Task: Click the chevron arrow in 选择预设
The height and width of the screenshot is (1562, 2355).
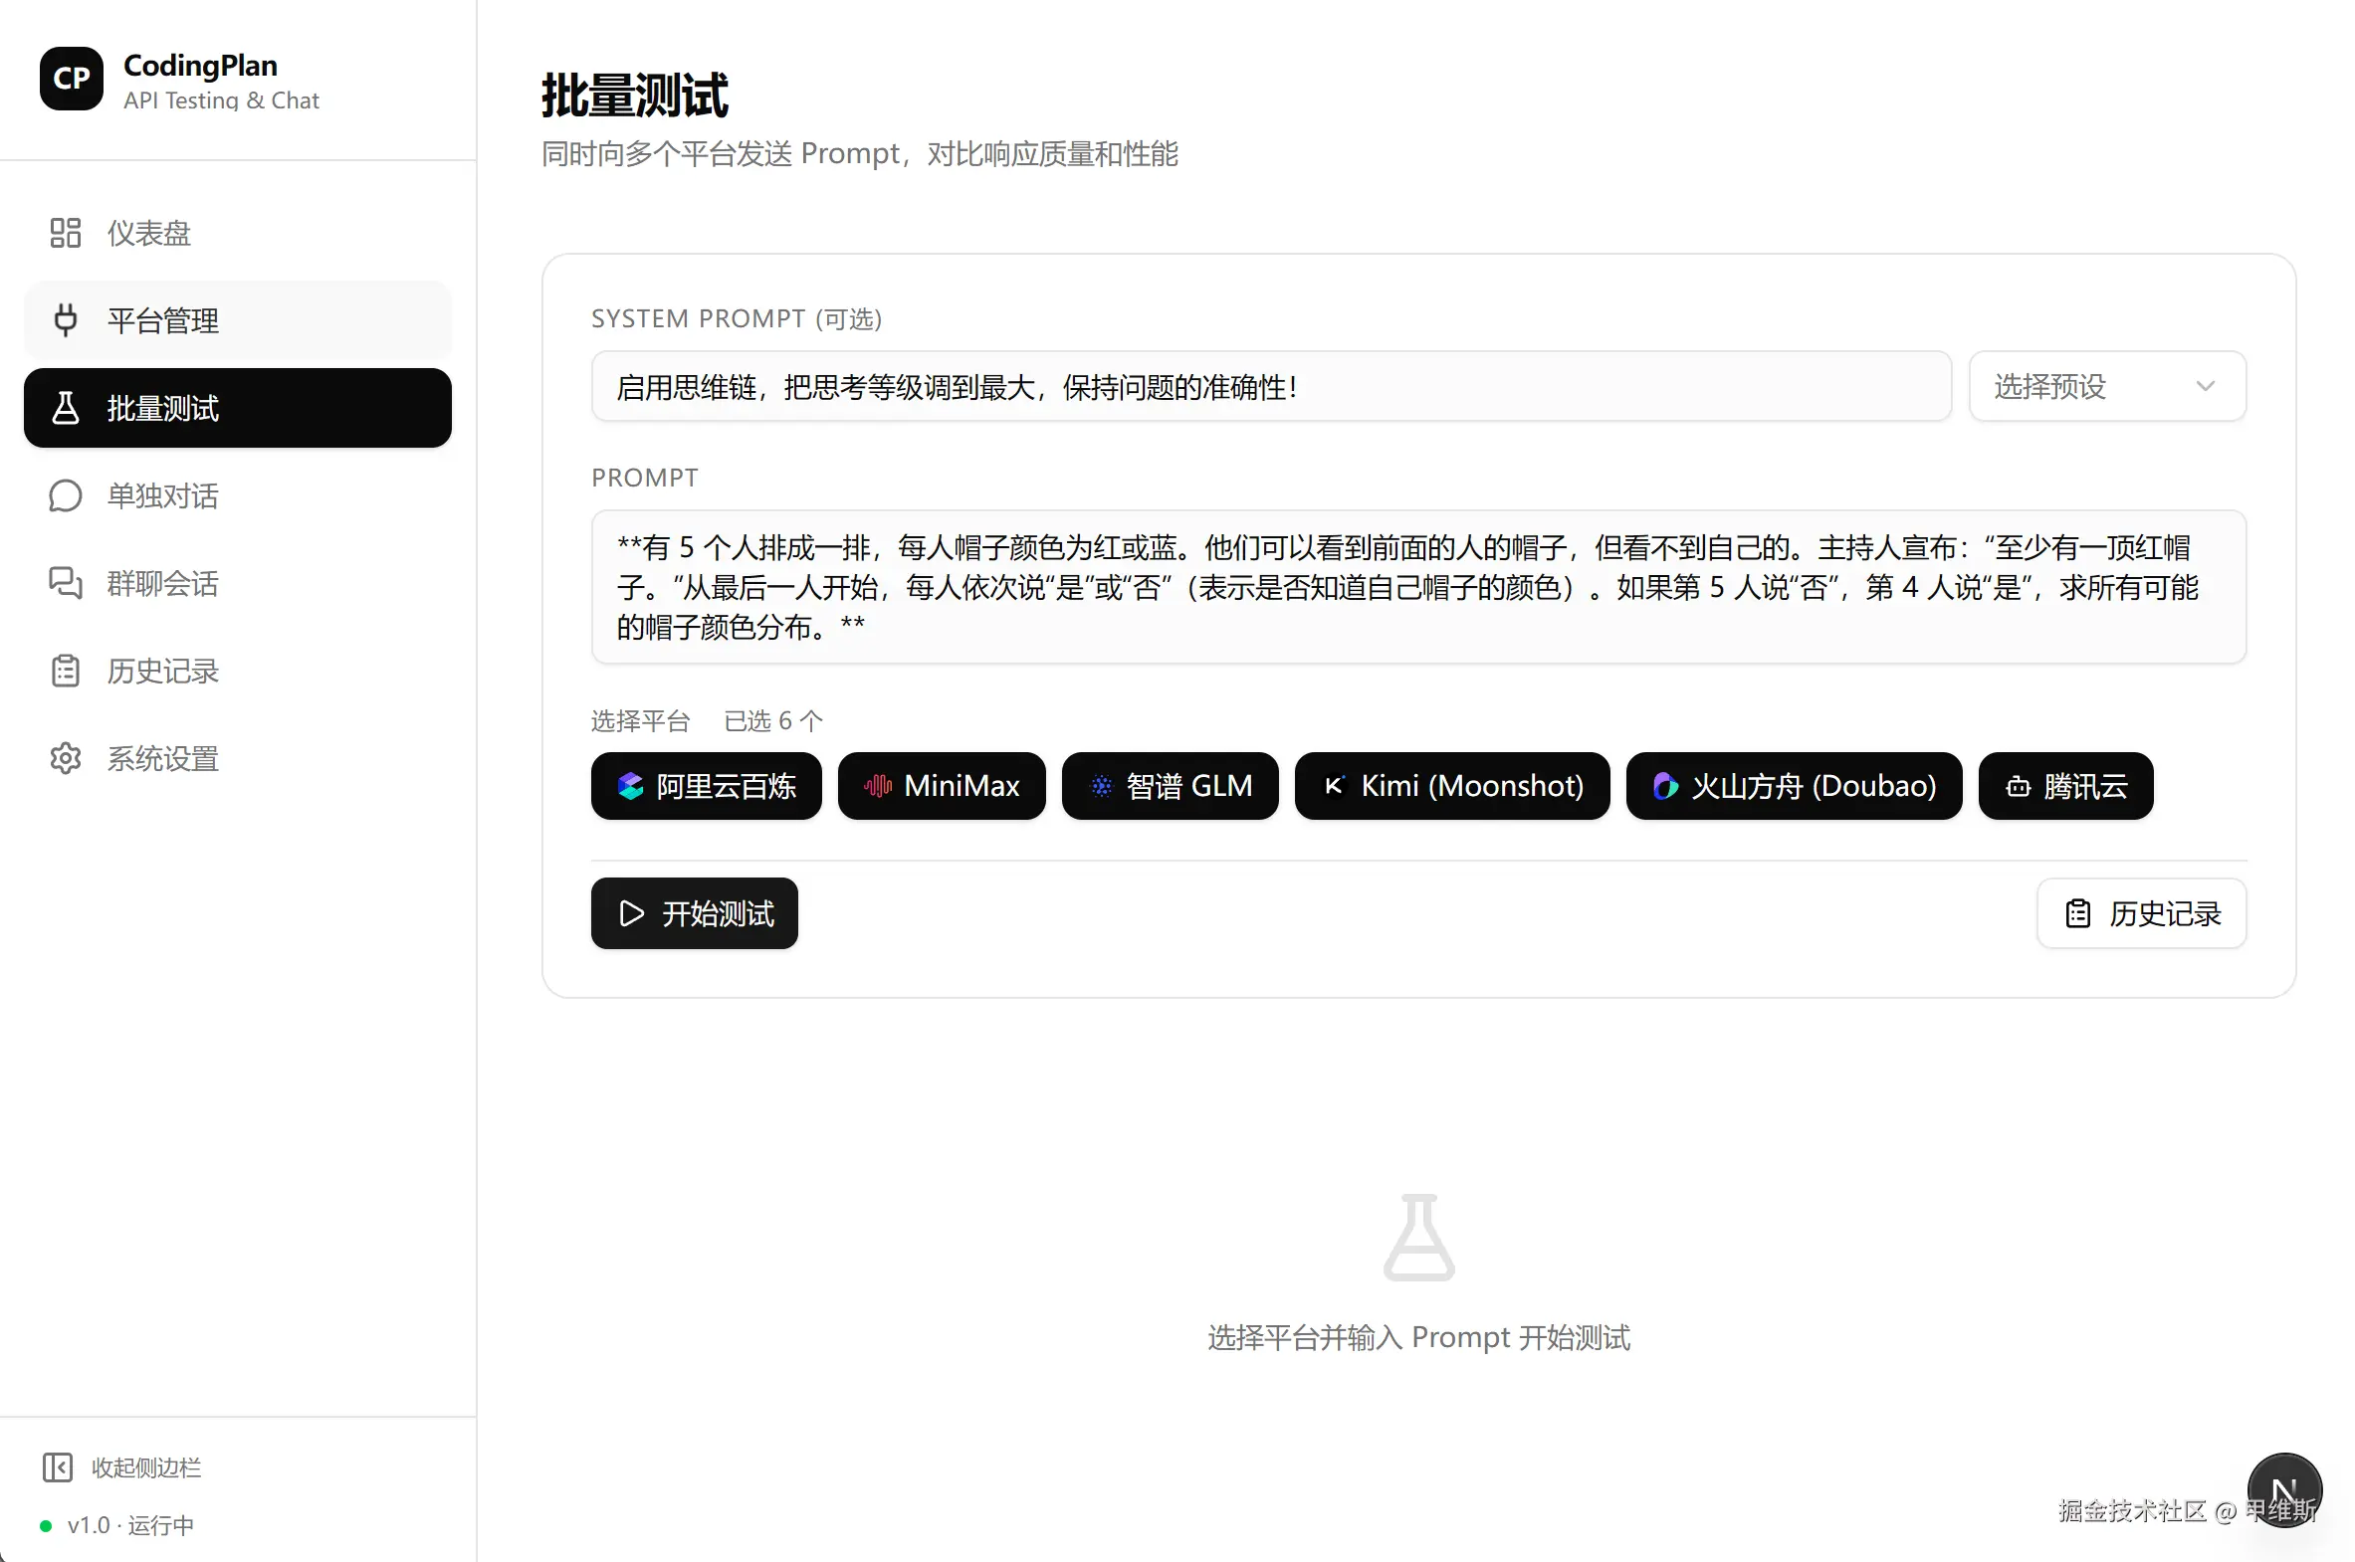Action: 2205,386
